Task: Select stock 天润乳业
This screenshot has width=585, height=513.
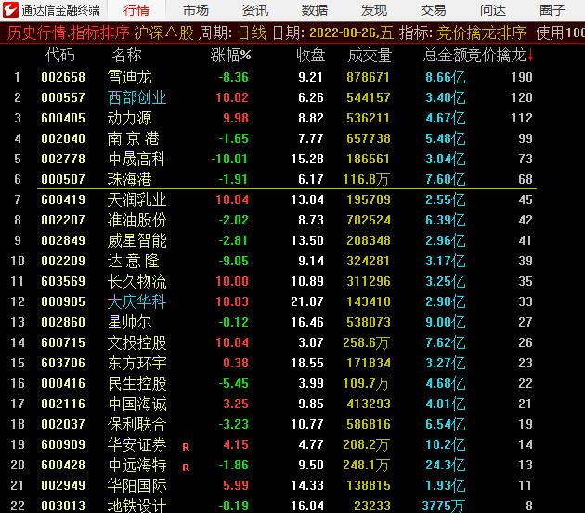Action: pyautogui.click(x=136, y=199)
